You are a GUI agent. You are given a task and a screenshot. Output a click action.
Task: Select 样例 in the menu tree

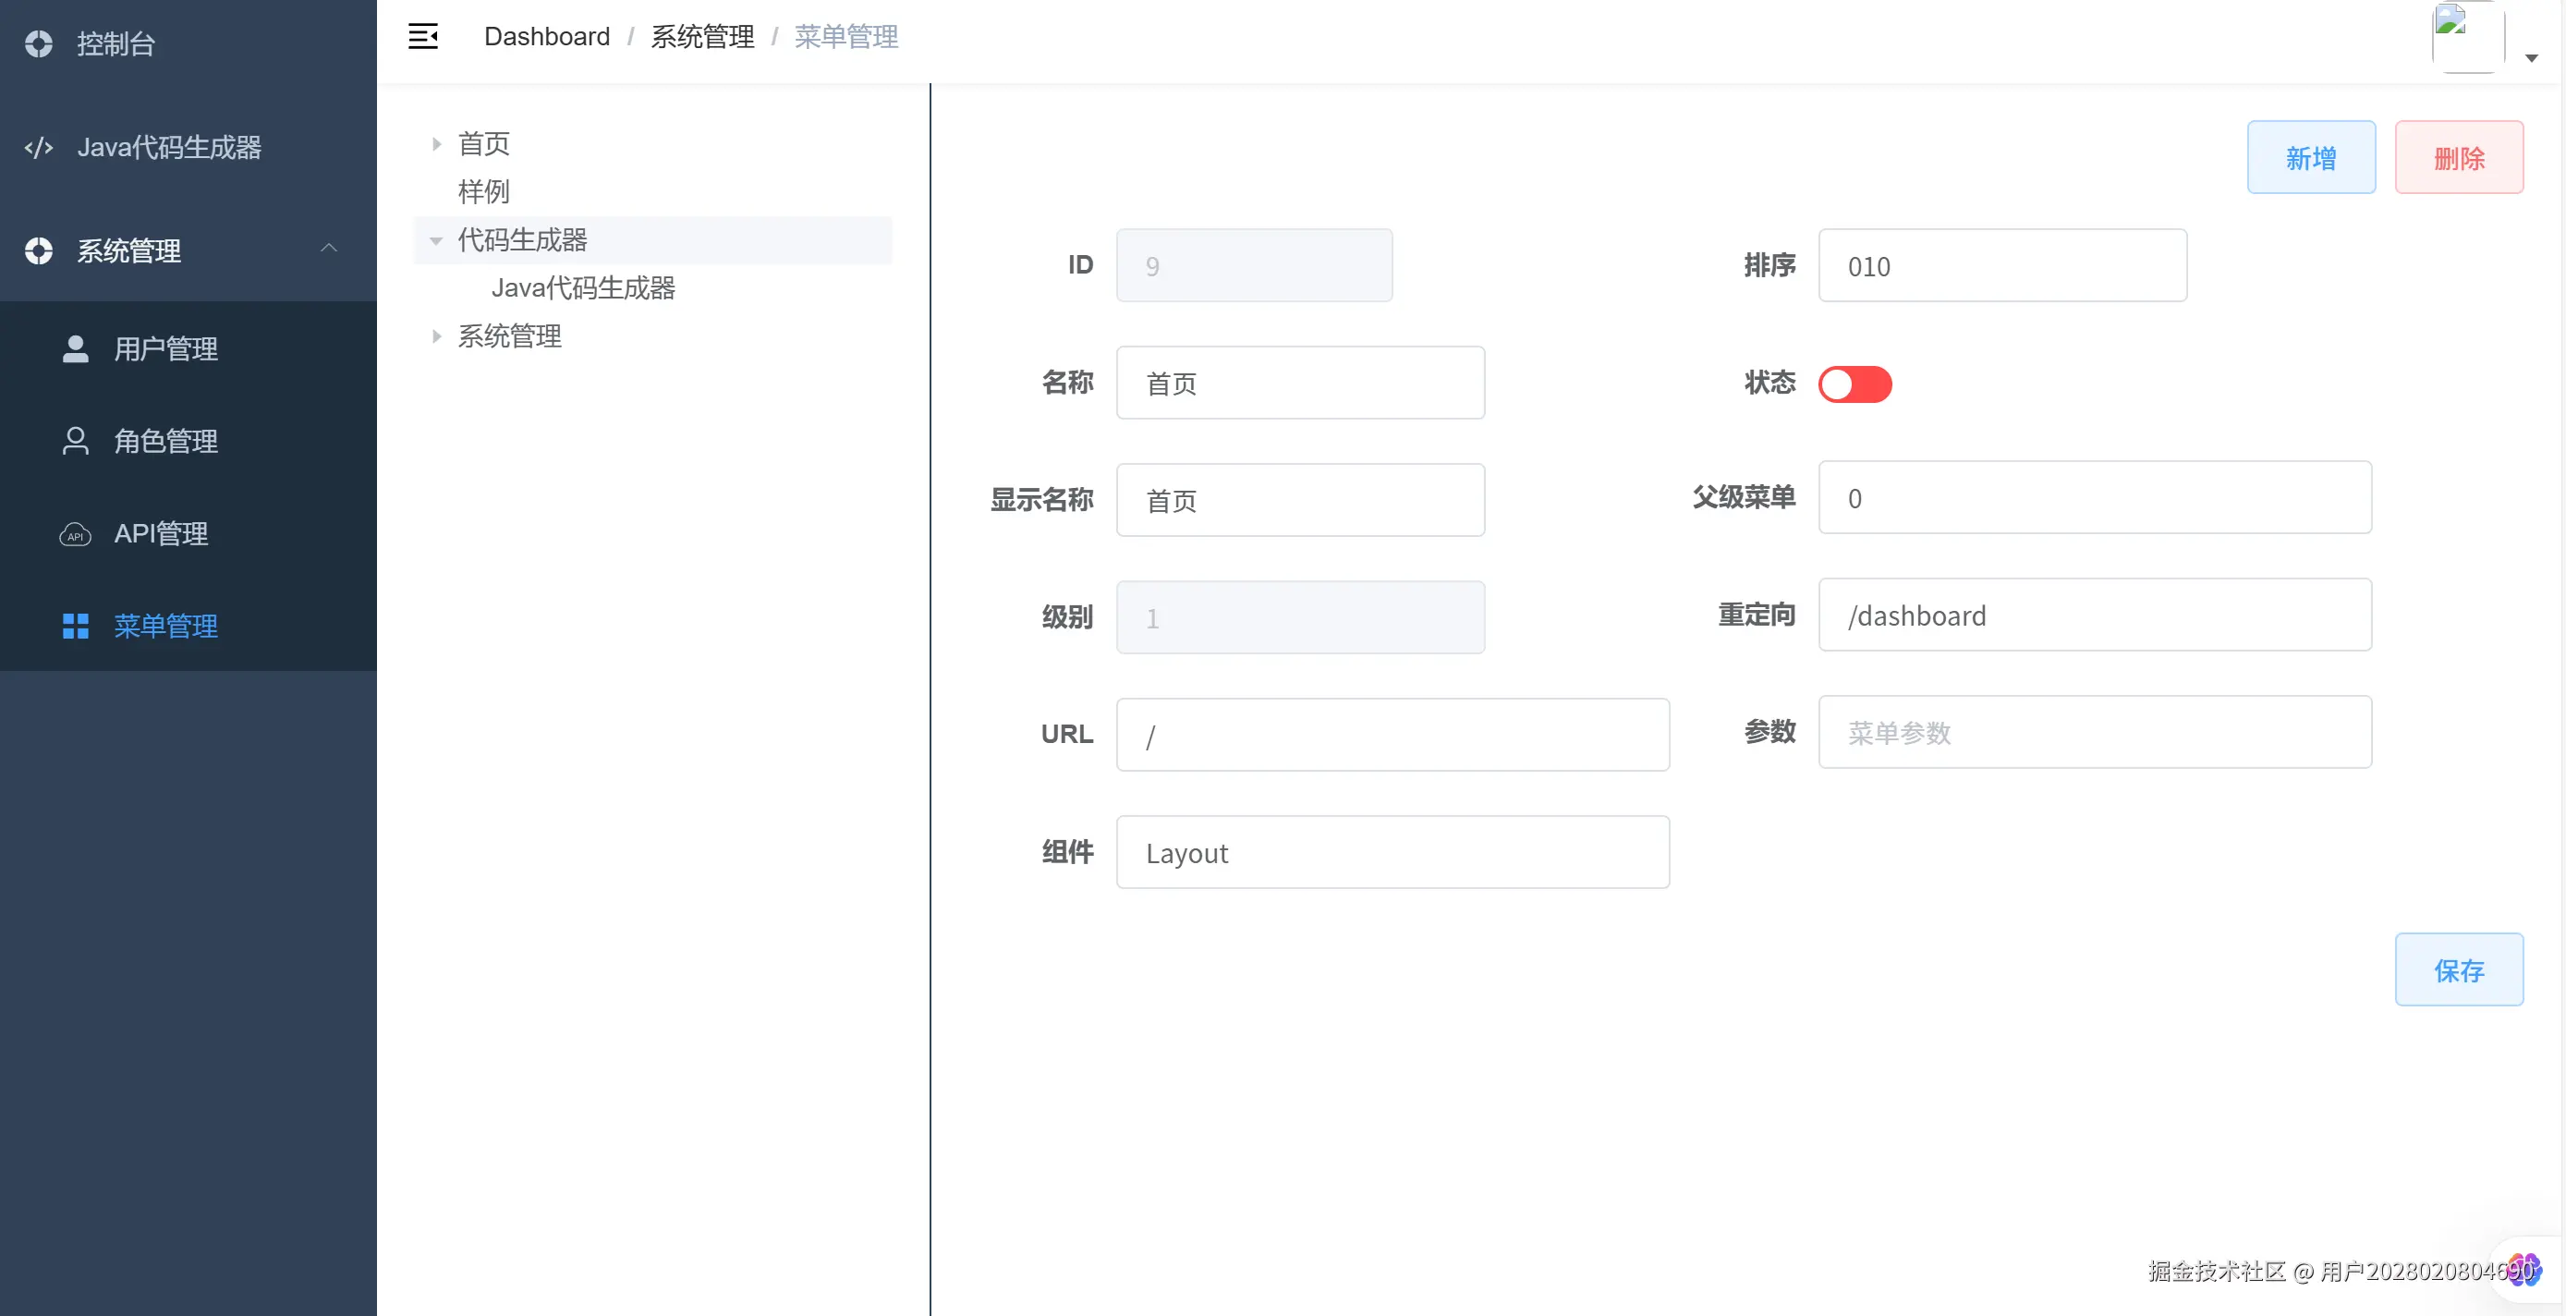coord(483,191)
